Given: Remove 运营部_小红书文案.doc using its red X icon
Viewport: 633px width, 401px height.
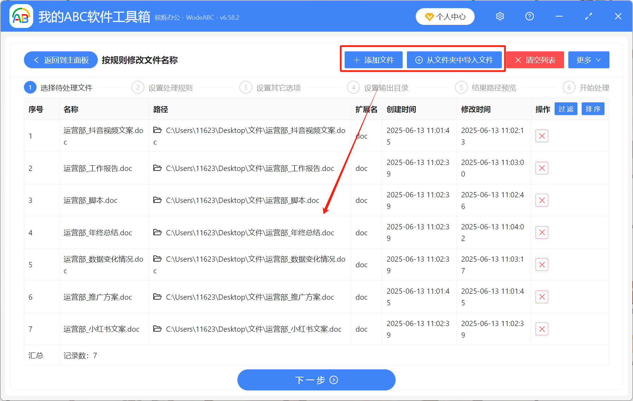Looking at the screenshot, I should point(542,329).
